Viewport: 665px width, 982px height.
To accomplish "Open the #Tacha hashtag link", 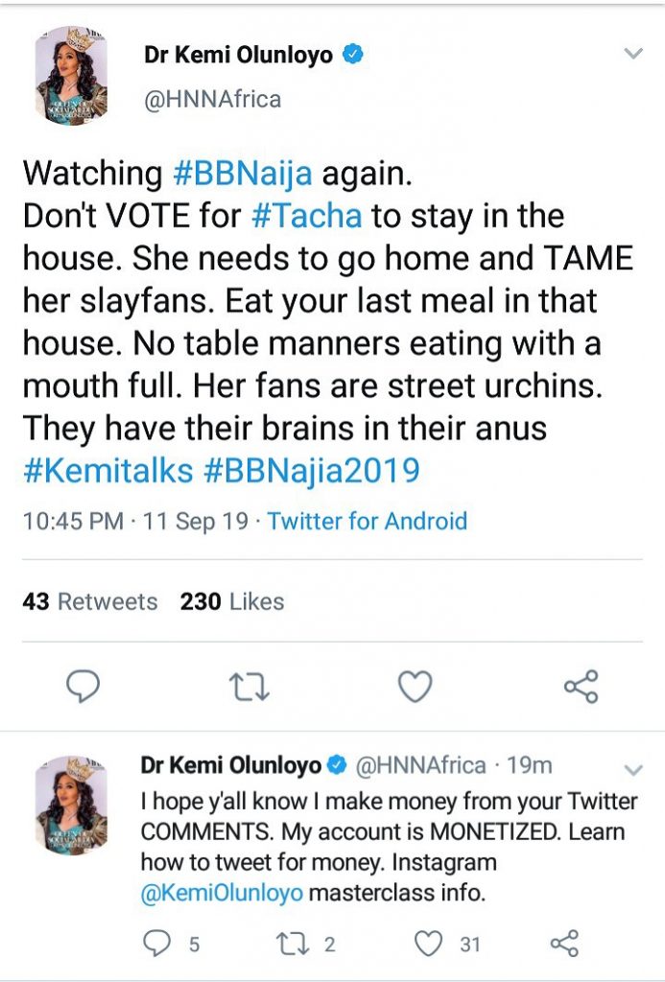I will (x=306, y=215).
